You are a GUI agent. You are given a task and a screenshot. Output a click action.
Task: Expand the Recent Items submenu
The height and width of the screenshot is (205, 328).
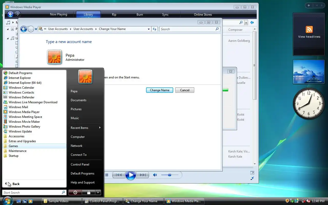[85, 128]
